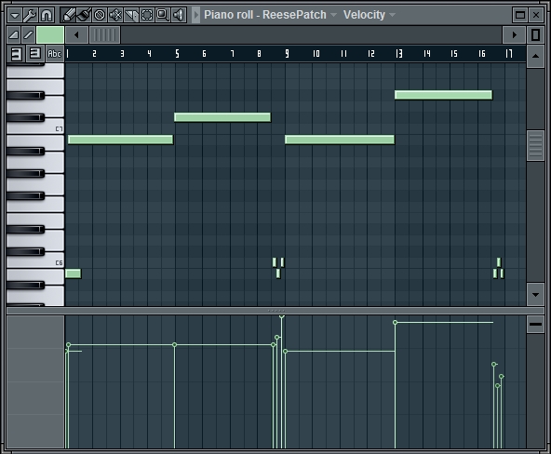Click the horizontal scrollbar right arrow
This screenshot has height=454, width=551.
[514, 34]
